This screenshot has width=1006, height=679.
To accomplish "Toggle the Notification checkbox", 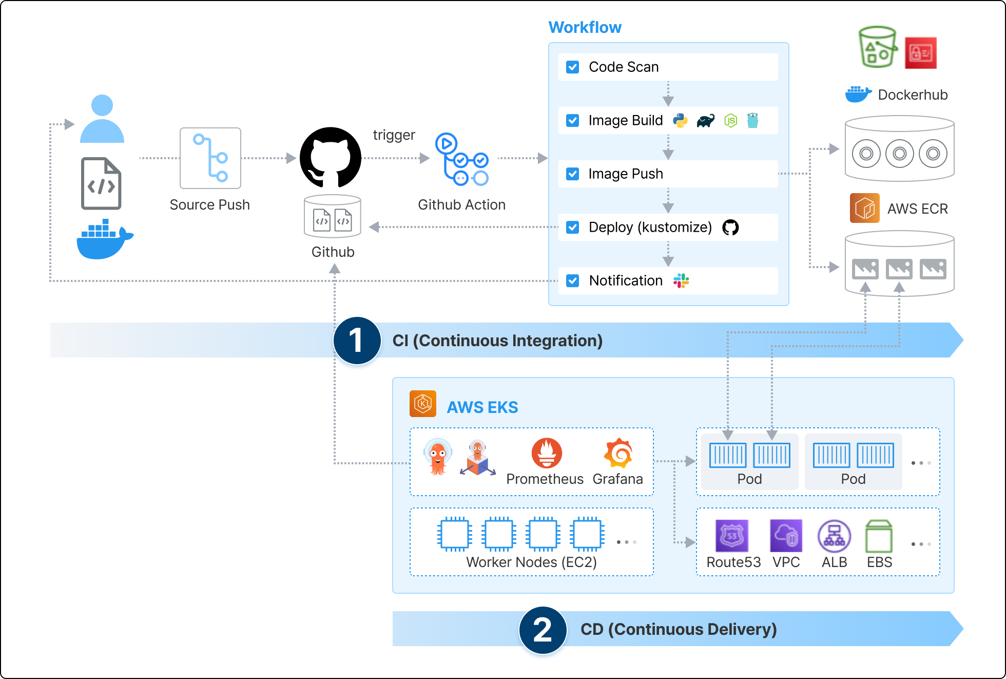I will pos(573,281).
